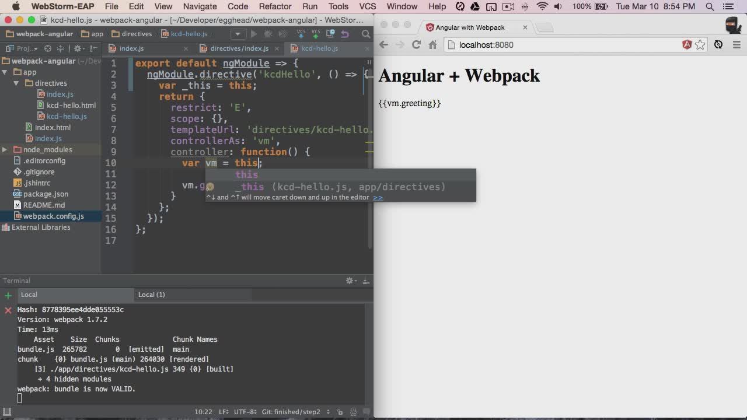Bookmark page with star icon
Screen dimensions: 747x420
(x=700, y=44)
